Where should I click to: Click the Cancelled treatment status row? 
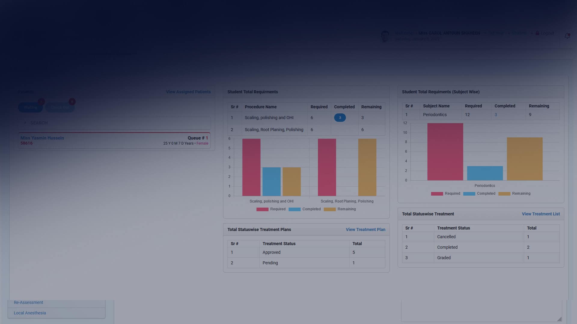tap(481, 237)
